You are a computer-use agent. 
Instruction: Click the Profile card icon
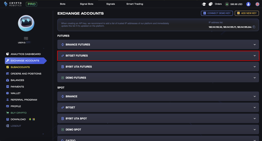coord(7,106)
